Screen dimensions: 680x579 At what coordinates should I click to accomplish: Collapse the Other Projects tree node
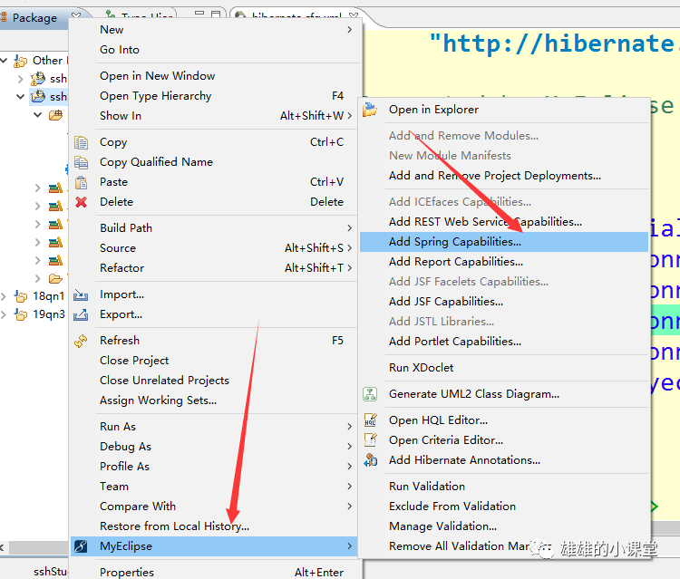click(5, 61)
